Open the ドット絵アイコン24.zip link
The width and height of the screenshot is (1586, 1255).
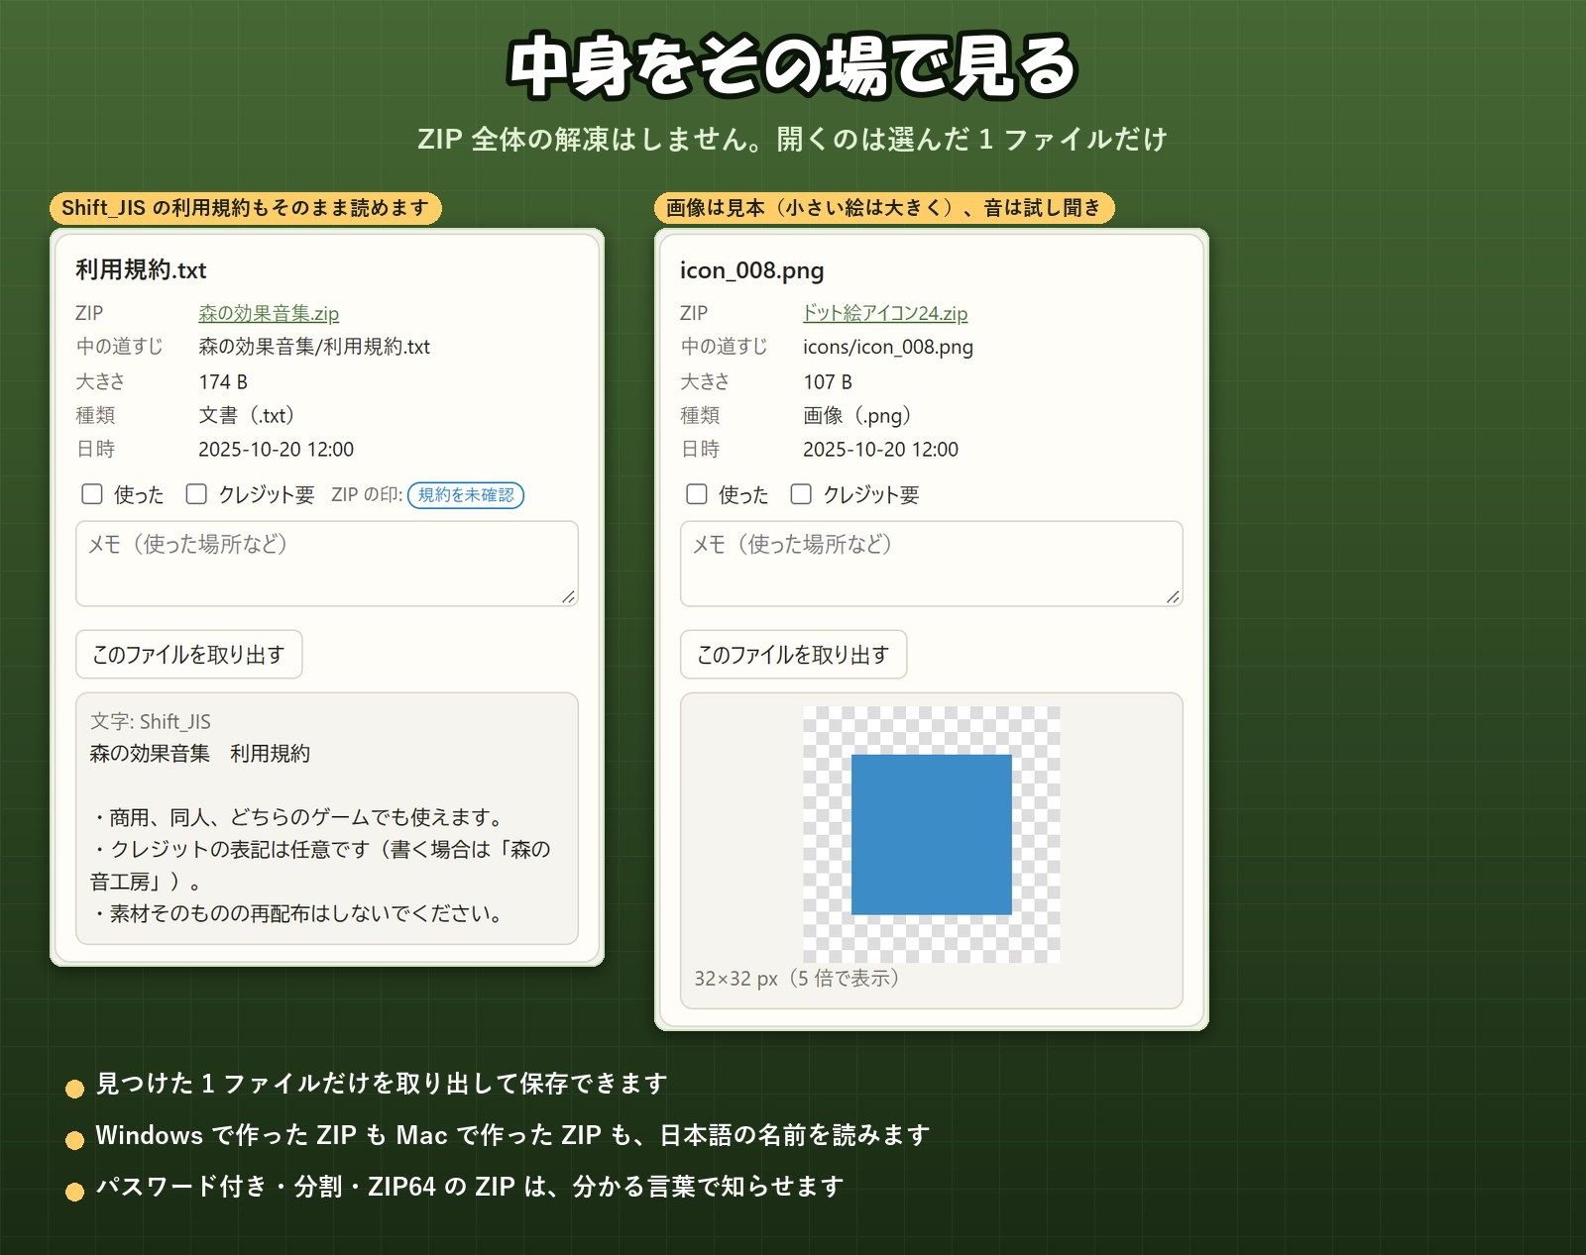885,313
